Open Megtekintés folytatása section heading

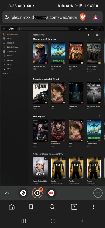click(44, 39)
